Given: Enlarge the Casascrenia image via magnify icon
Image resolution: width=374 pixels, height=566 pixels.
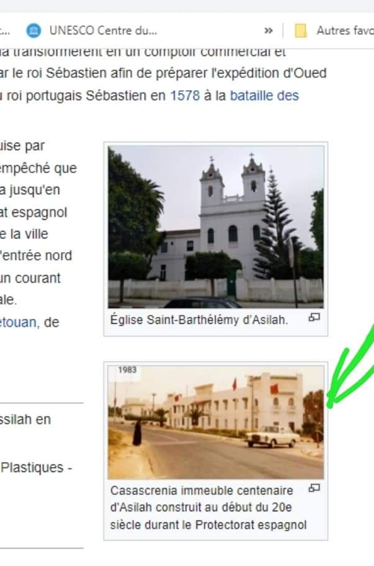Looking at the screenshot, I should click(314, 488).
